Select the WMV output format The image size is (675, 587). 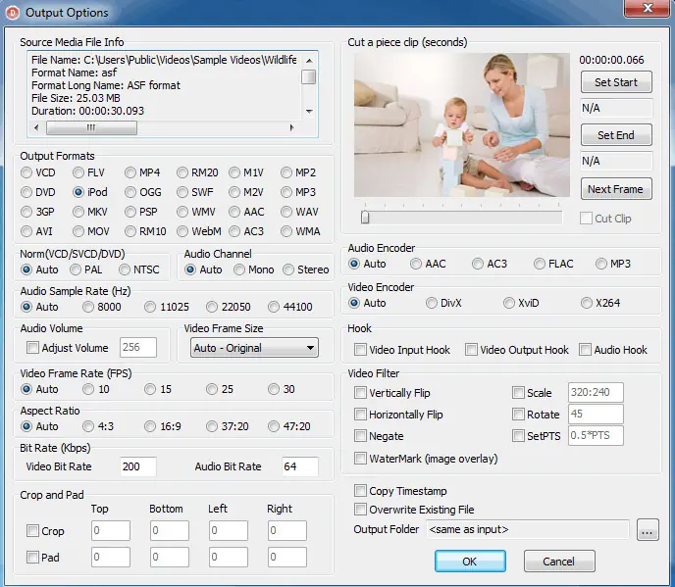point(182,212)
